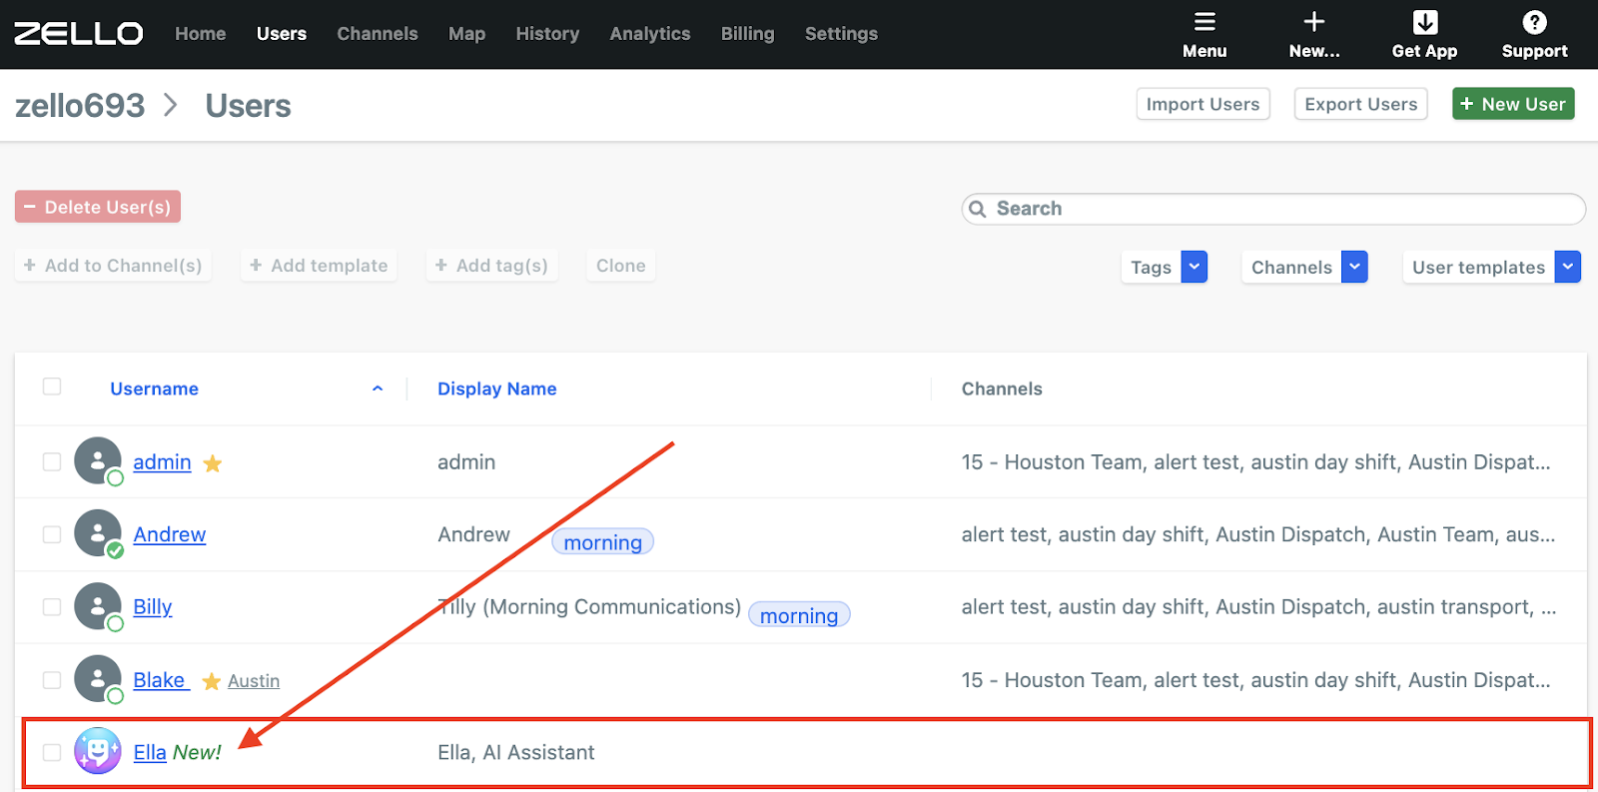
Task: Click the Export Users button
Action: pyautogui.click(x=1361, y=104)
